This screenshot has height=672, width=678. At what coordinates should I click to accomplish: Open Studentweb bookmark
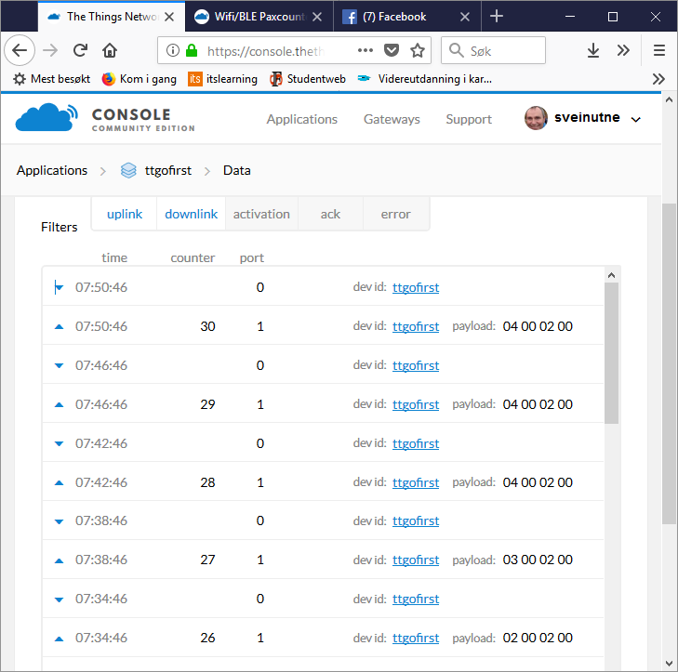(308, 79)
